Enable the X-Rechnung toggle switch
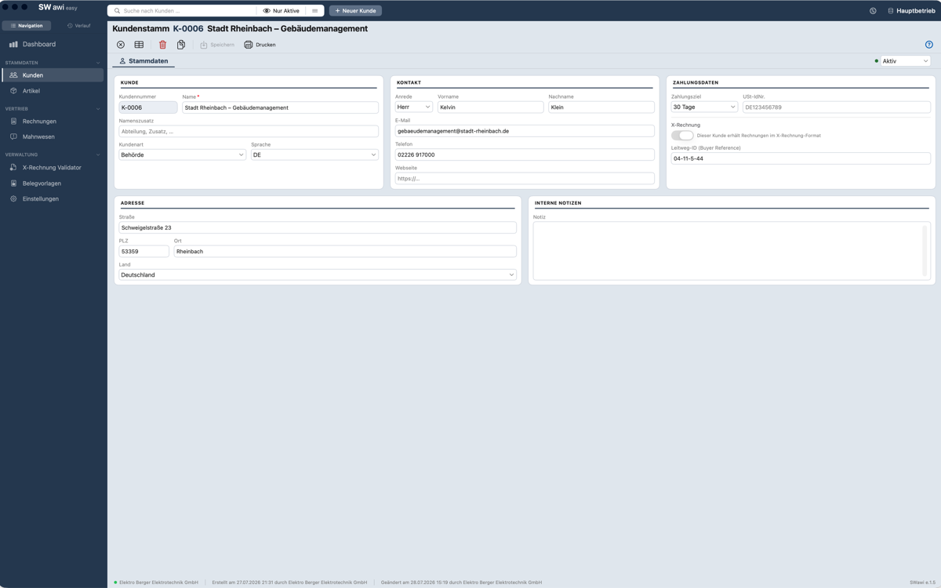The width and height of the screenshot is (941, 588). (x=682, y=135)
